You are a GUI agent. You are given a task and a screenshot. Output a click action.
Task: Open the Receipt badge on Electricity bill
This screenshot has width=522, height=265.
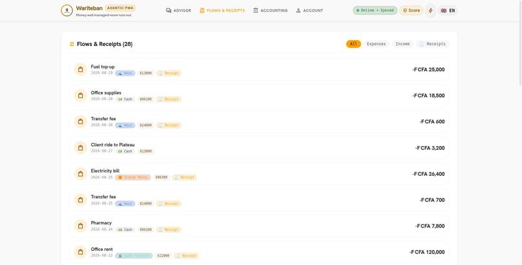(185, 177)
